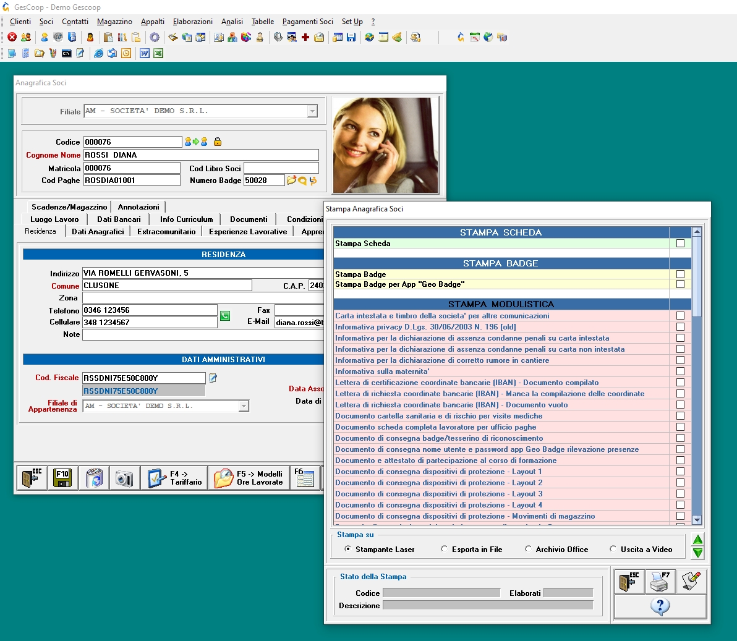Click the Excel export icon on the toolbar
The image size is (737, 641).
tap(159, 54)
